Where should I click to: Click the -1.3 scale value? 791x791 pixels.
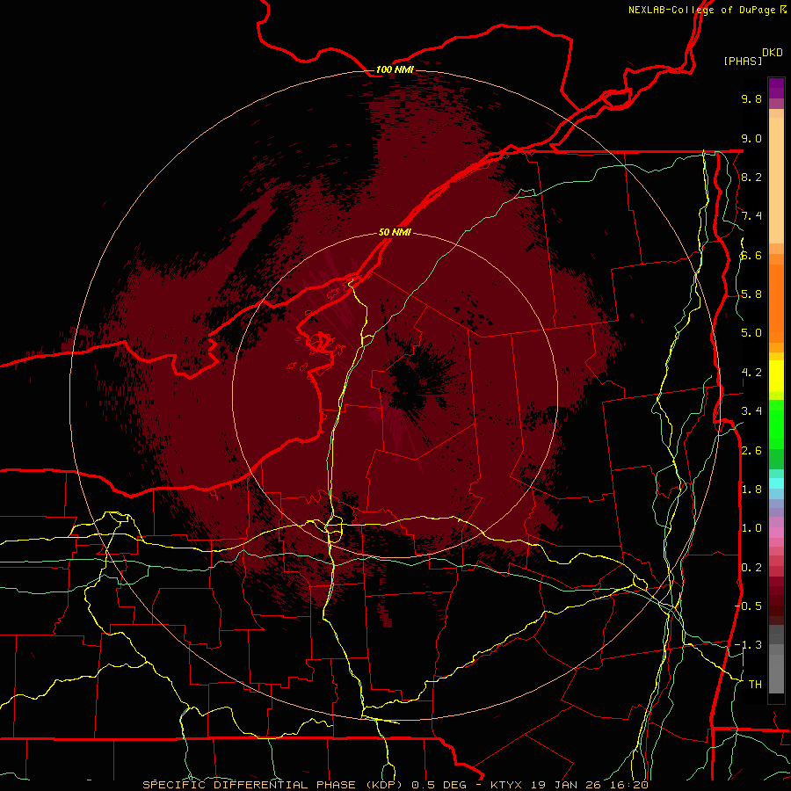(749, 645)
